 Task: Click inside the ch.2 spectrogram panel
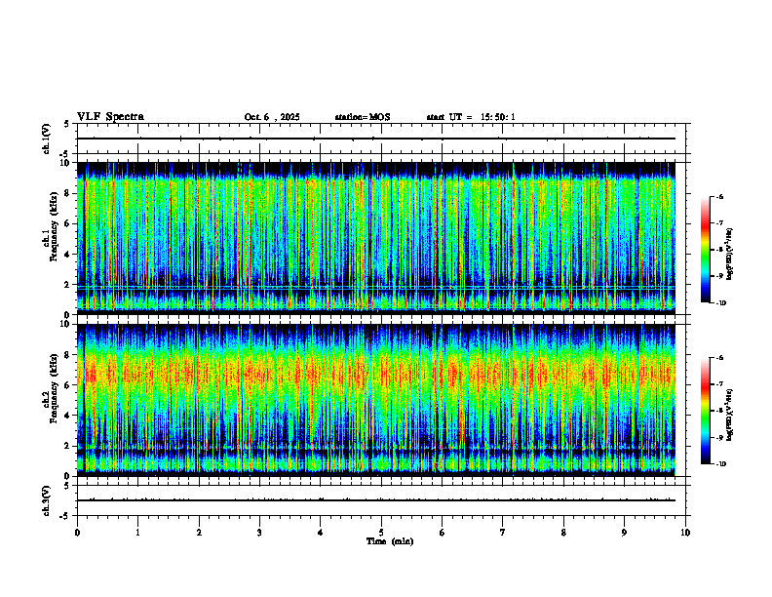376,400
